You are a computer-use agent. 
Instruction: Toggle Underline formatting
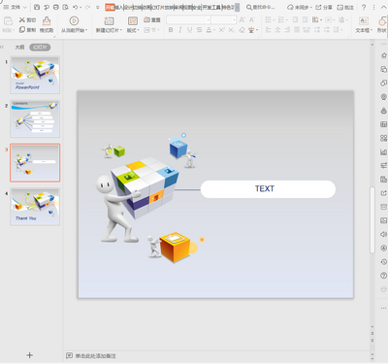point(189,30)
